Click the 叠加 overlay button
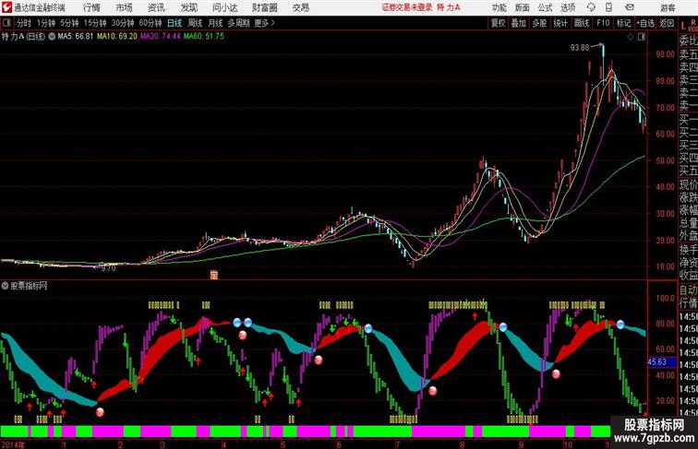This screenshot has width=698, height=449. (519, 23)
